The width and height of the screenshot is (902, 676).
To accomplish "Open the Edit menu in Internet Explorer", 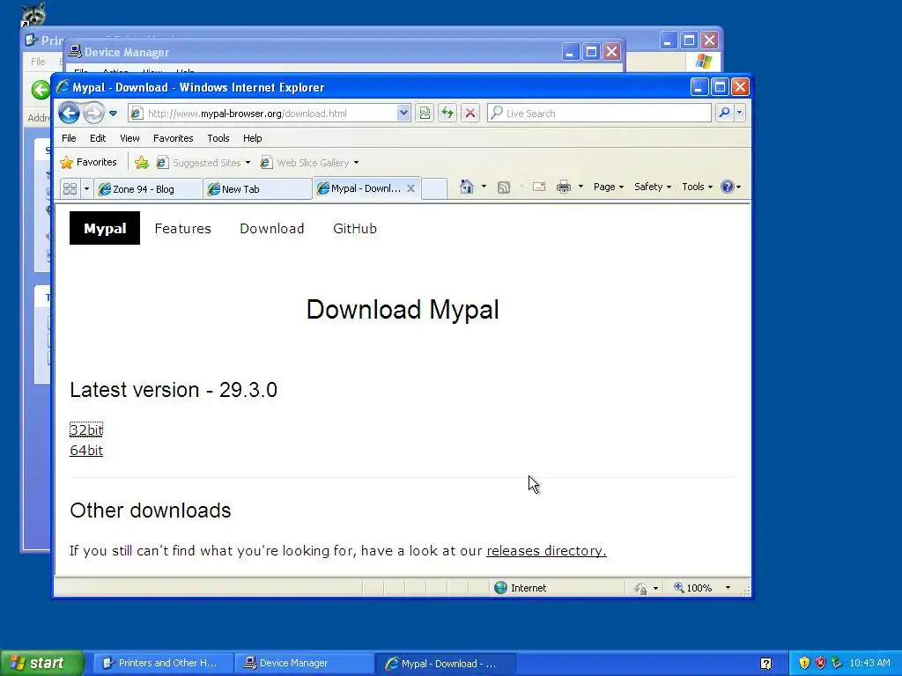I will (97, 138).
